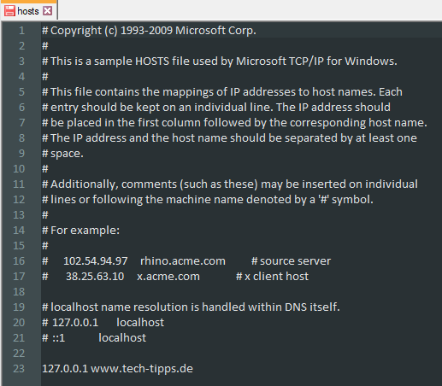Select the hosts file tab
Image resolution: width=442 pixels, height=386 pixels.
pos(28,11)
